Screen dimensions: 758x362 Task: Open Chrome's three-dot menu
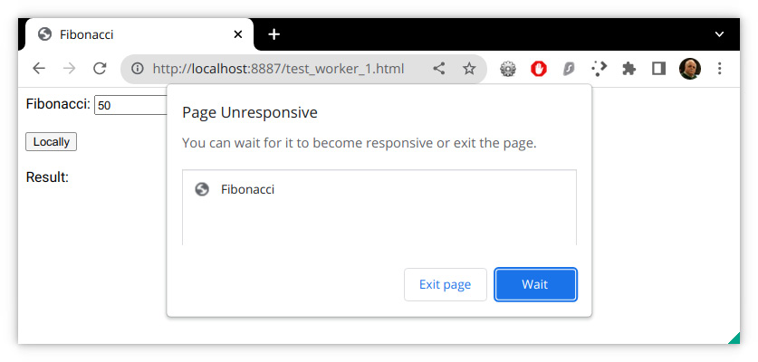pyautogui.click(x=719, y=69)
